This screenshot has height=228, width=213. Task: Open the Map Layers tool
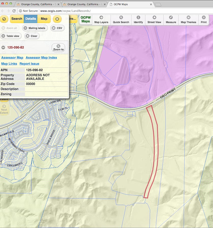click(101, 20)
